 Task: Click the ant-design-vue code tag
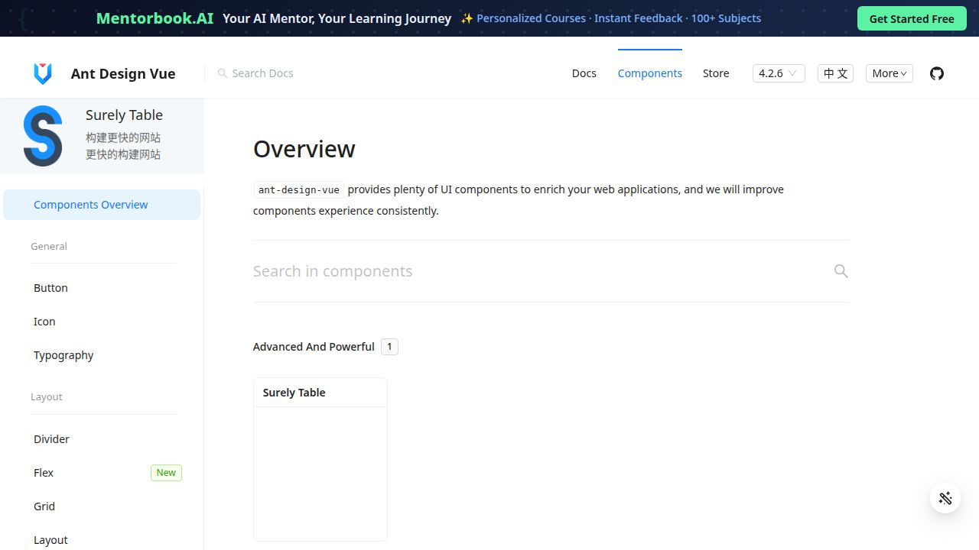click(299, 189)
